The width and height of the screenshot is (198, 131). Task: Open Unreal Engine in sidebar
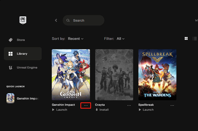[23, 67]
